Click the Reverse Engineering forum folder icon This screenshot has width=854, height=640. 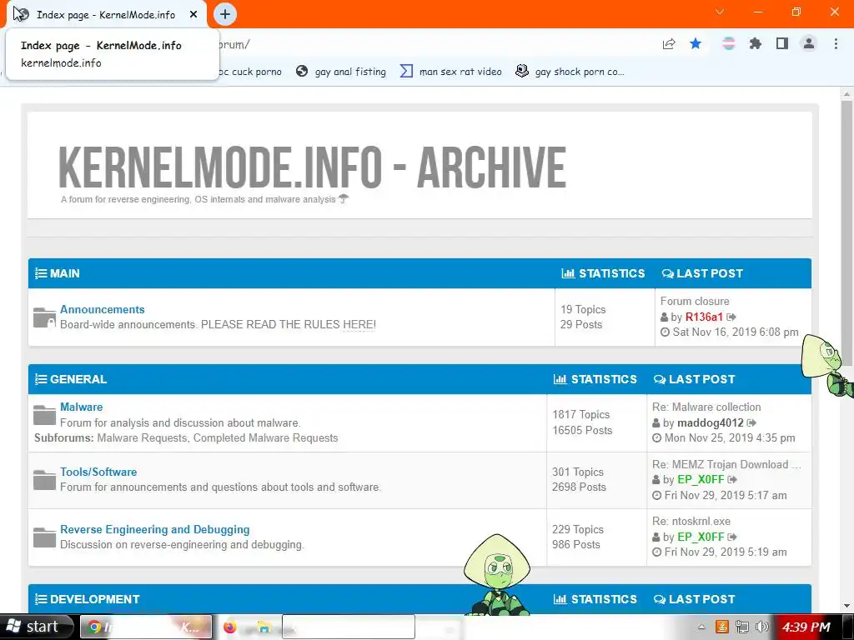(x=44, y=537)
